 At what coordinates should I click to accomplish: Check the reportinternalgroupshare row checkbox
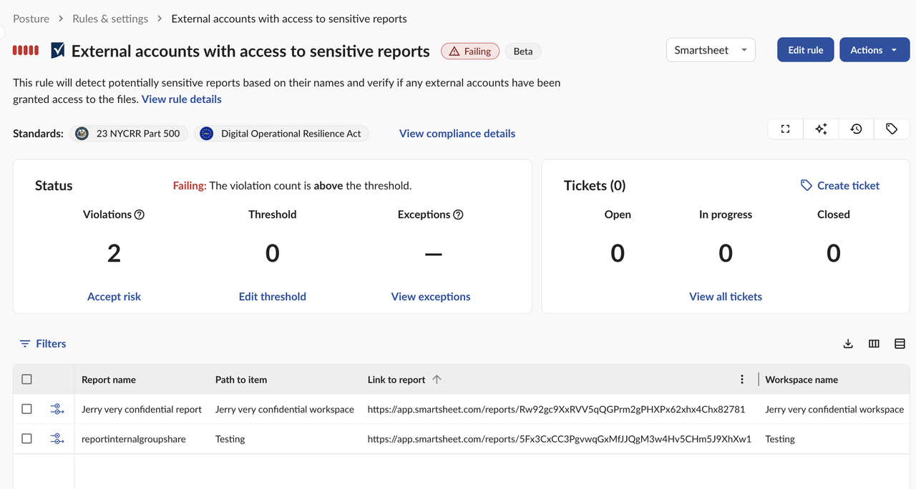point(26,439)
